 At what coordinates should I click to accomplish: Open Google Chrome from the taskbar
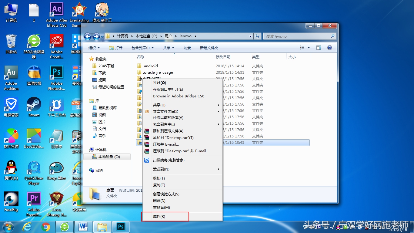[x=46, y=227]
